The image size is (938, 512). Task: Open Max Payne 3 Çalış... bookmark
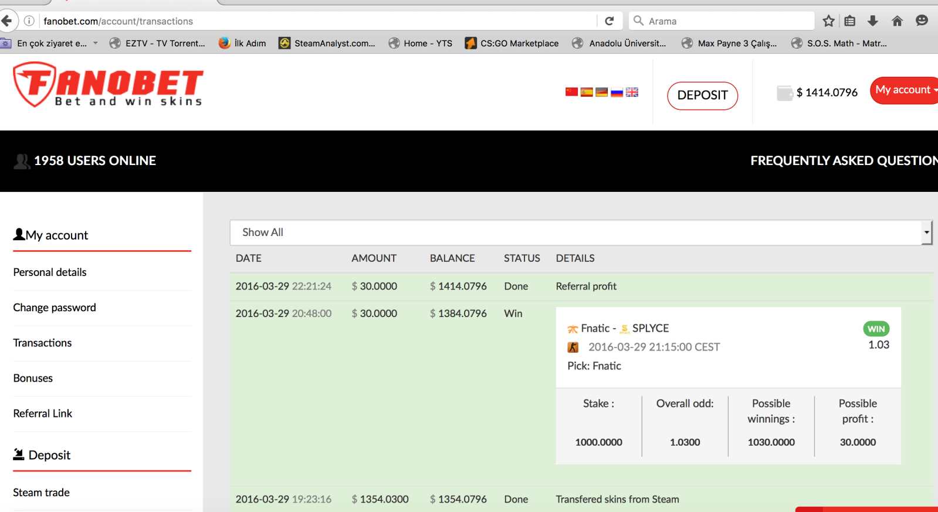[729, 43]
